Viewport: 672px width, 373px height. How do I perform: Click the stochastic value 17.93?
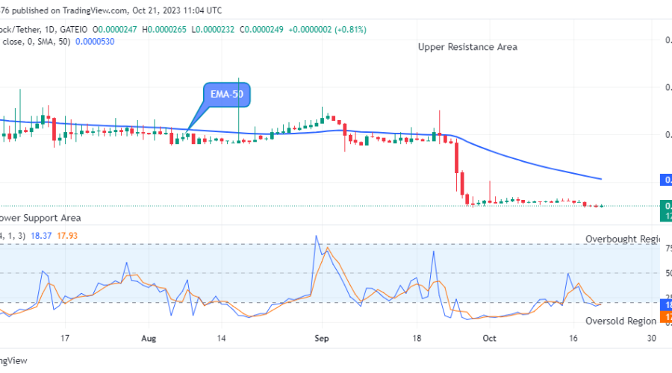[67, 236]
